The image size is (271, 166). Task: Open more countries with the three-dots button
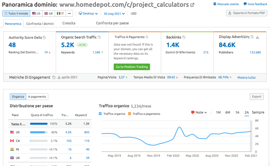[x=69, y=13]
